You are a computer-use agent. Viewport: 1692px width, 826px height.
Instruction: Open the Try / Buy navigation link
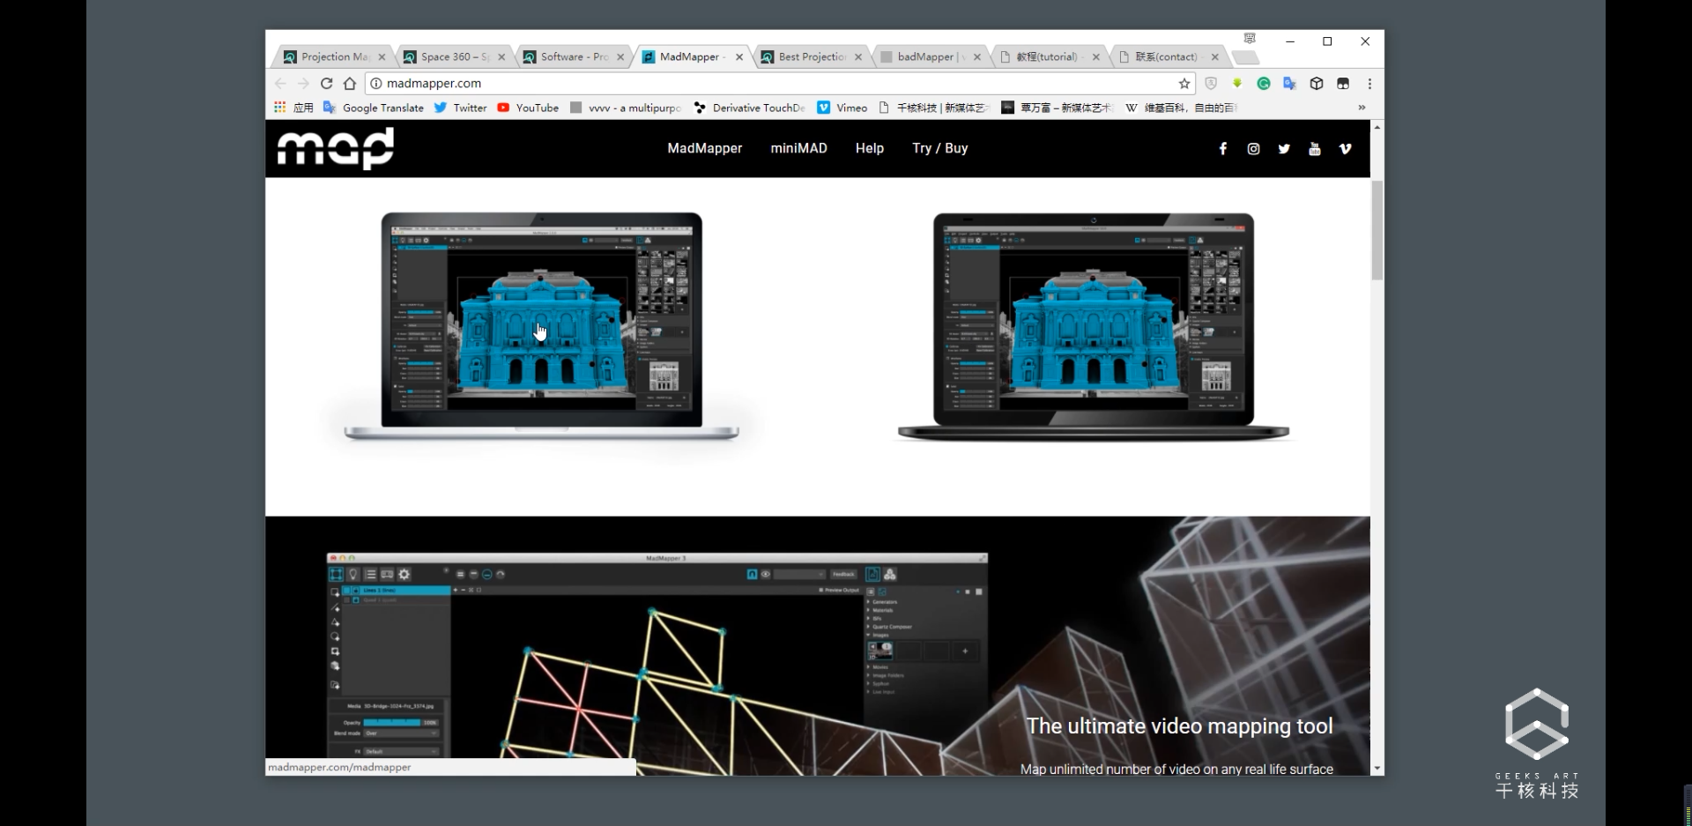click(x=939, y=148)
